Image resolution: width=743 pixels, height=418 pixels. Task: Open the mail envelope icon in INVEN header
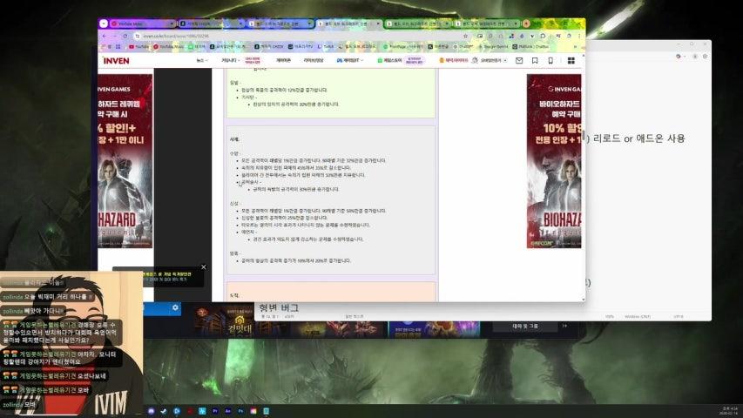(x=519, y=61)
